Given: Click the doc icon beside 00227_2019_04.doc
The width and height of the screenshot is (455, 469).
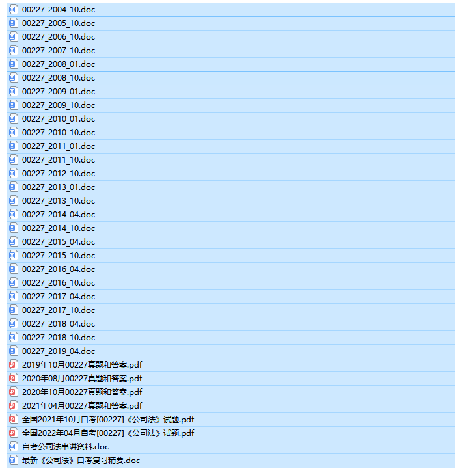Looking at the screenshot, I should pyautogui.click(x=13, y=351).
